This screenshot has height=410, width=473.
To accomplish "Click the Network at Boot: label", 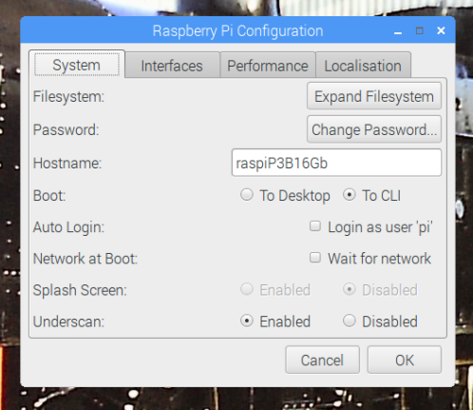I will click(x=85, y=259).
